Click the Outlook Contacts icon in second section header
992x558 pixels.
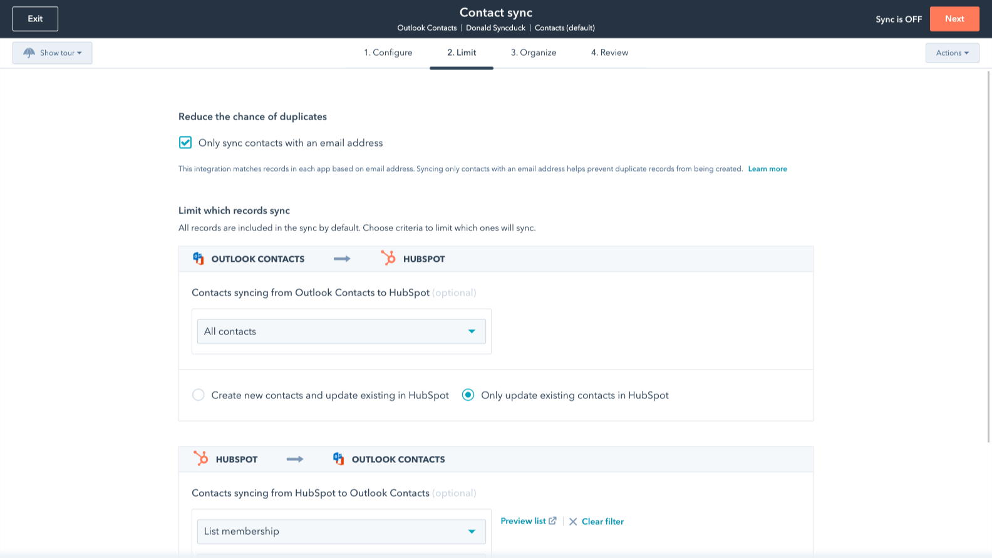tap(338, 459)
